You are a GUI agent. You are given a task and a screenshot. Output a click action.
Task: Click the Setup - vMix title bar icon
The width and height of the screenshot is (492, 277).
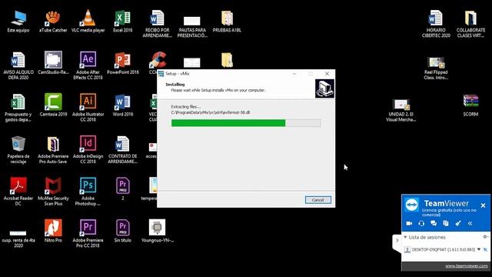pos(161,74)
